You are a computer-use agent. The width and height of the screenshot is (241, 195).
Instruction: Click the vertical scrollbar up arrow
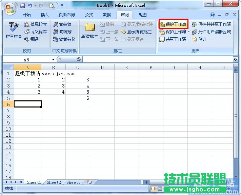236,70
